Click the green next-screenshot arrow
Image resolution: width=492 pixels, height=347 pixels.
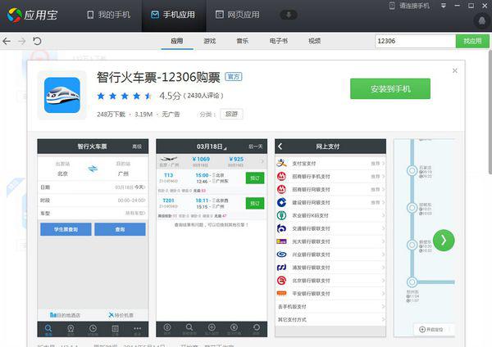[x=443, y=240]
